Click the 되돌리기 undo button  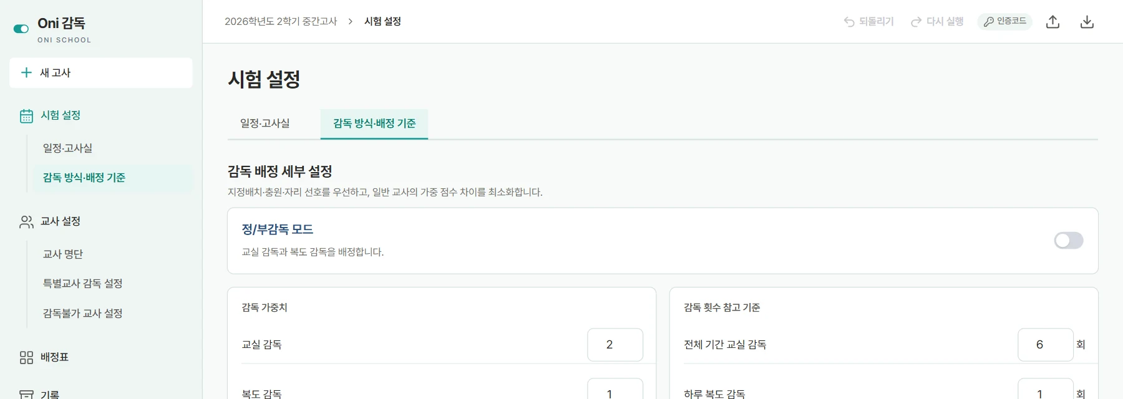coord(868,22)
